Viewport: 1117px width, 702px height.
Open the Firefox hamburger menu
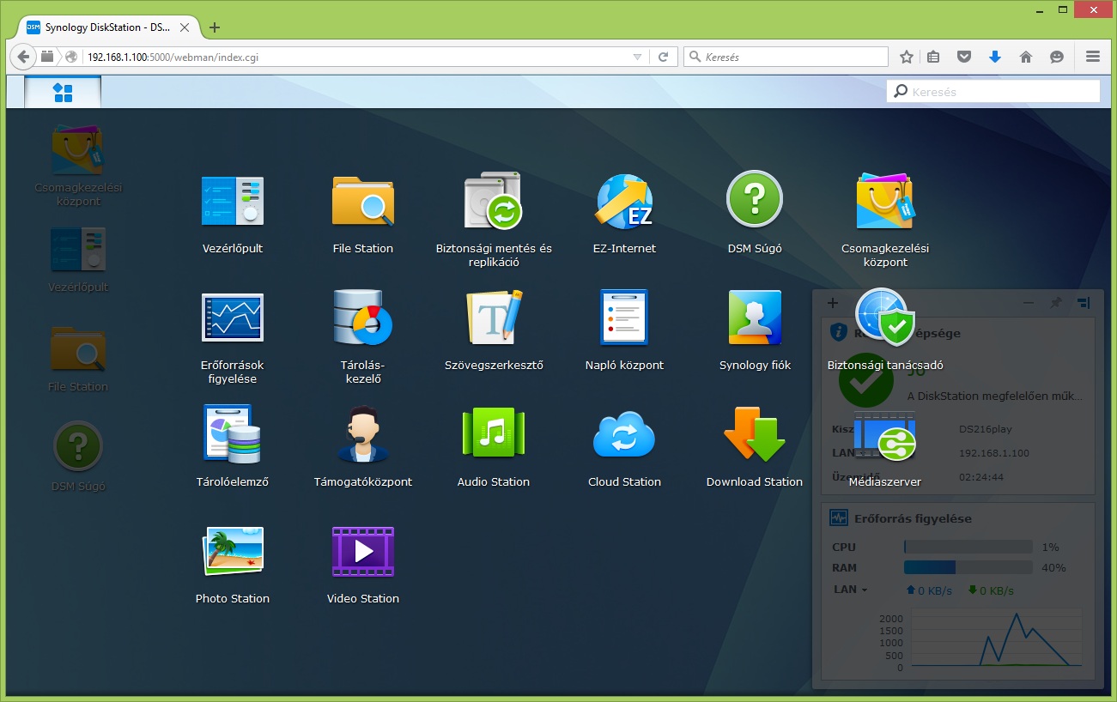[x=1093, y=57]
